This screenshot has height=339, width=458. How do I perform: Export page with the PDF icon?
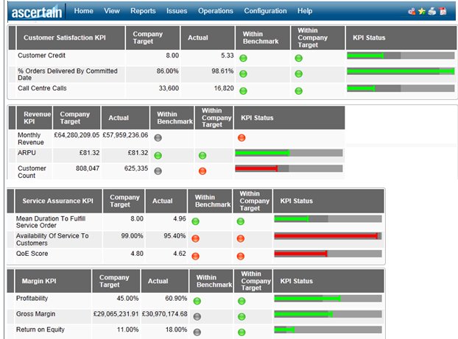tap(443, 11)
